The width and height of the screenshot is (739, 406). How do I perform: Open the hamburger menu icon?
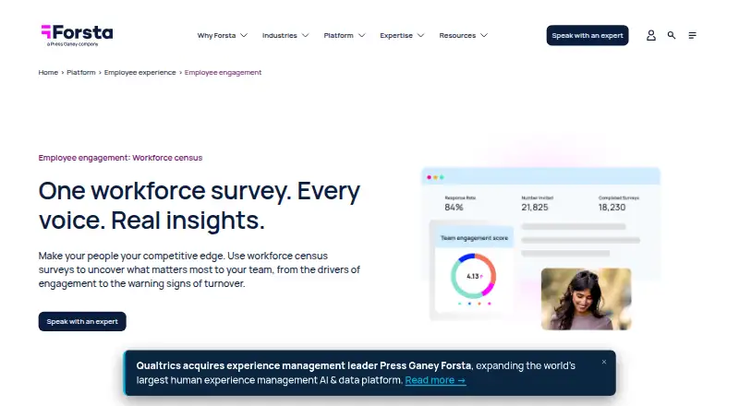[x=692, y=35]
